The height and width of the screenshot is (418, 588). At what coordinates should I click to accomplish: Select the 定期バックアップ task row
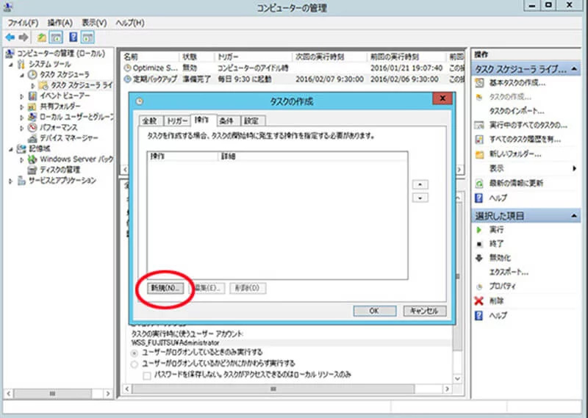(150, 78)
